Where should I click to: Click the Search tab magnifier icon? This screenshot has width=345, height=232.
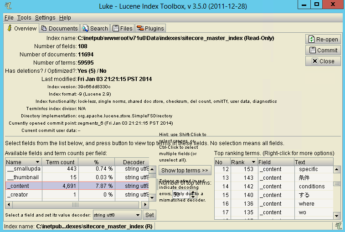click(85, 28)
